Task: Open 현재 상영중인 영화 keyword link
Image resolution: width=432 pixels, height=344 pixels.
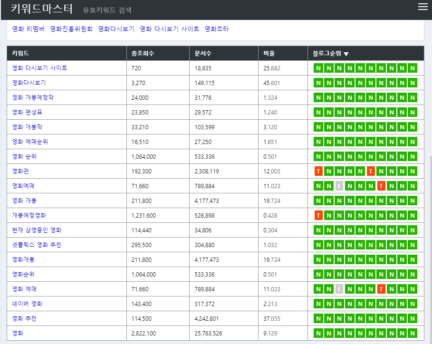Action: 37,230
